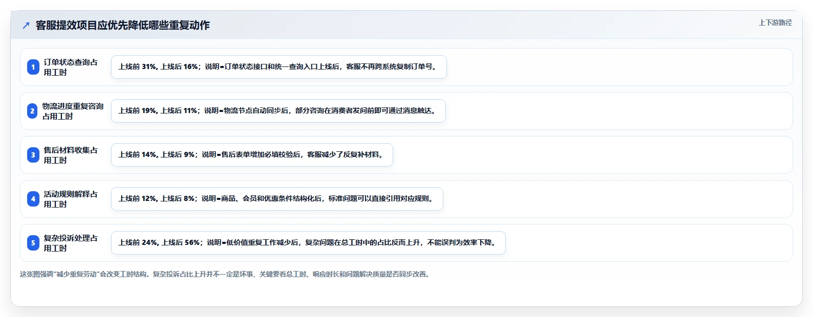Image resolution: width=813 pixels, height=317 pixels.
Task: Click the 上下游路径 label
Action: pos(775,22)
